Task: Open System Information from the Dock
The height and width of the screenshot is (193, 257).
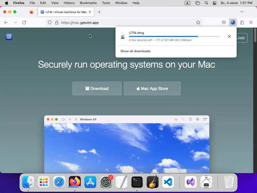Action: click(x=206, y=182)
